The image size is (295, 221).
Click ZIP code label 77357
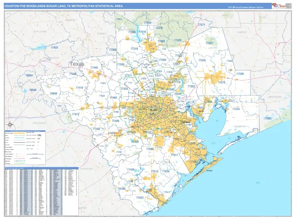pyautogui.click(x=176, y=64)
